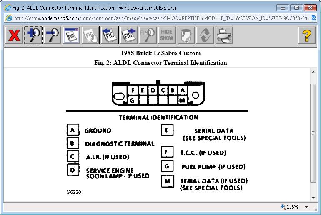Click the page icon in the address bar
321x215 pixels.
coord(9,18)
